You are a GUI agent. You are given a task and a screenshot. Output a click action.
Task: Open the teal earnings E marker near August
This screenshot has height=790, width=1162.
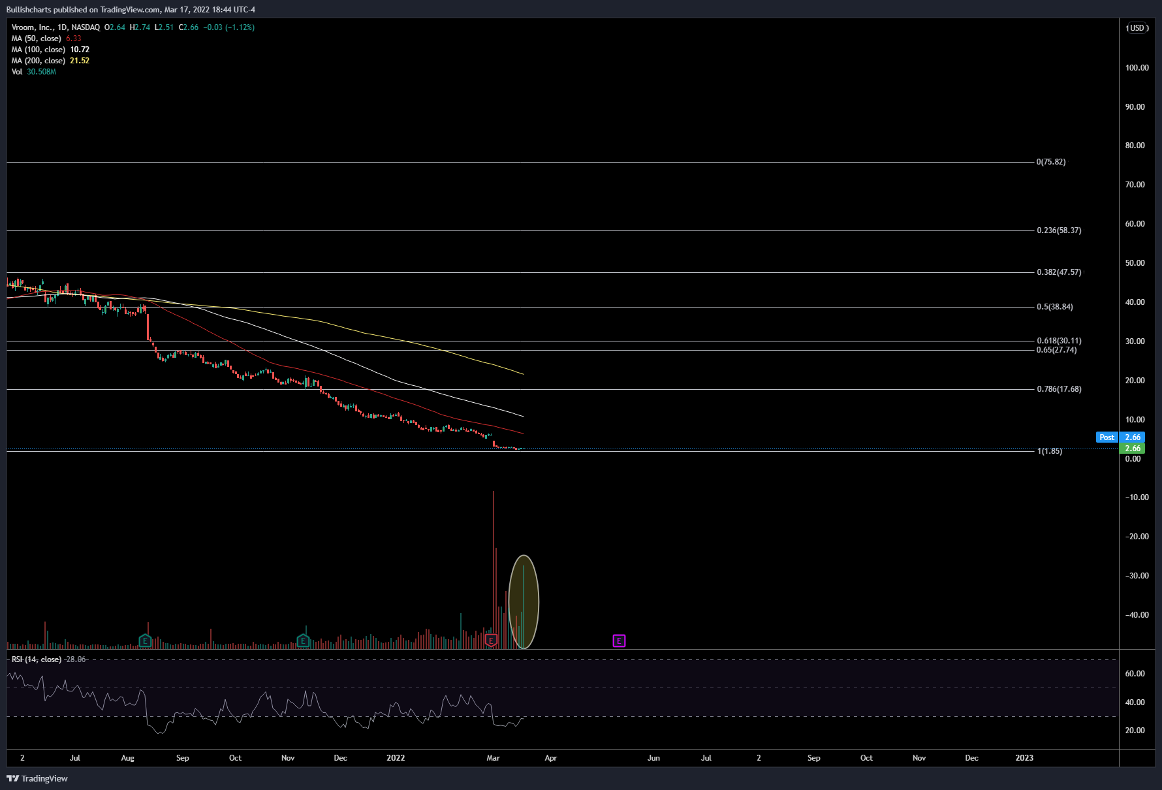pos(146,640)
